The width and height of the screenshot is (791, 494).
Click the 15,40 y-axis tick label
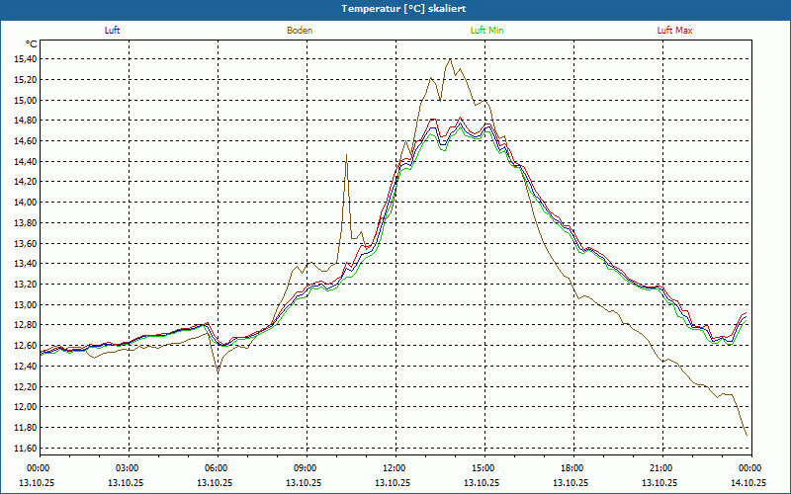[25, 59]
